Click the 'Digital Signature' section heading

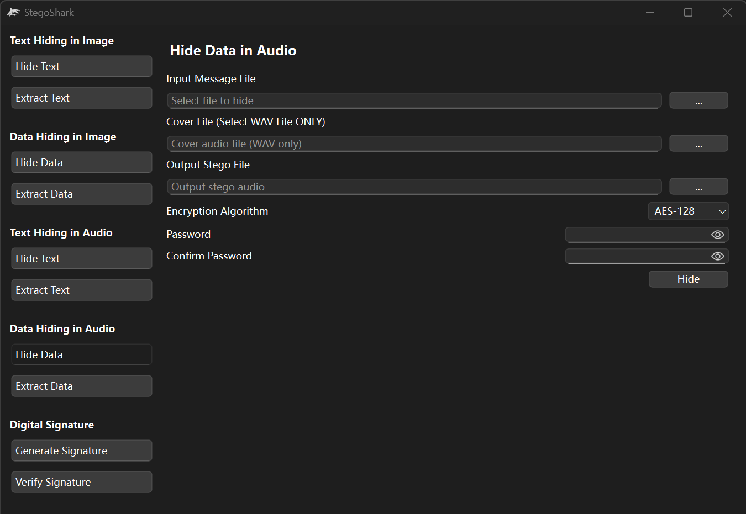point(52,425)
